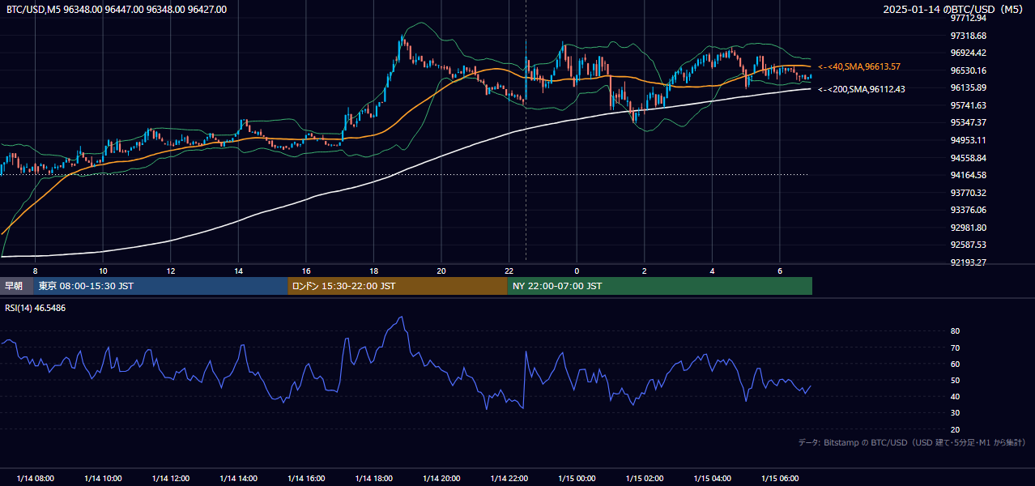Click the BTC/USD,M5 OHLC header text
The width and height of the screenshot is (1035, 486).
coord(117,10)
